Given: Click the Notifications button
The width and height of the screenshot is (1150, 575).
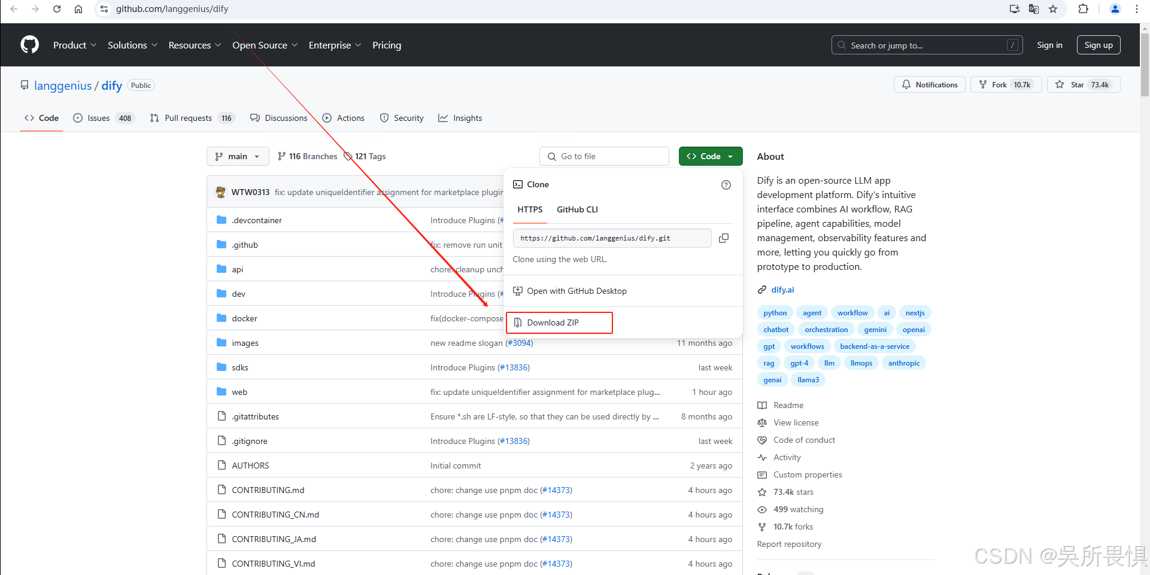Looking at the screenshot, I should point(930,84).
